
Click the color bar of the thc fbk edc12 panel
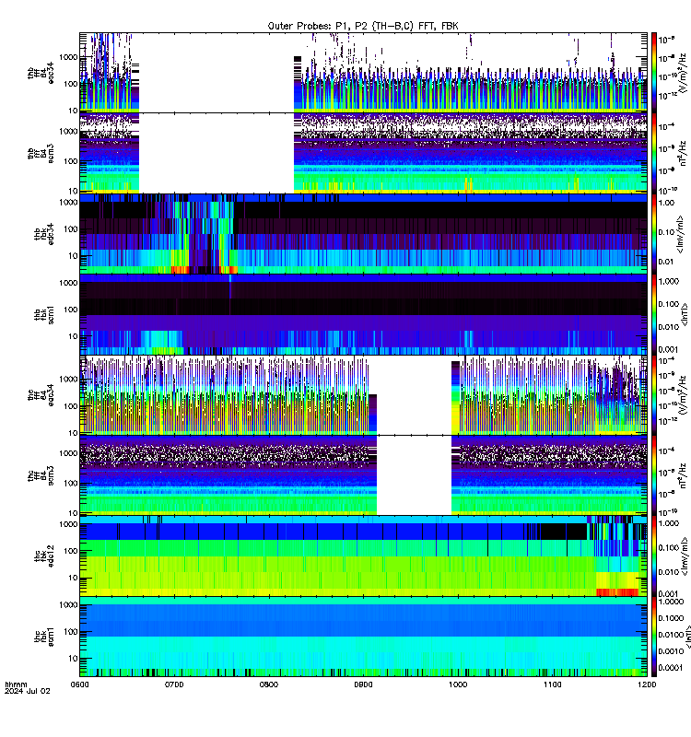pos(654,556)
